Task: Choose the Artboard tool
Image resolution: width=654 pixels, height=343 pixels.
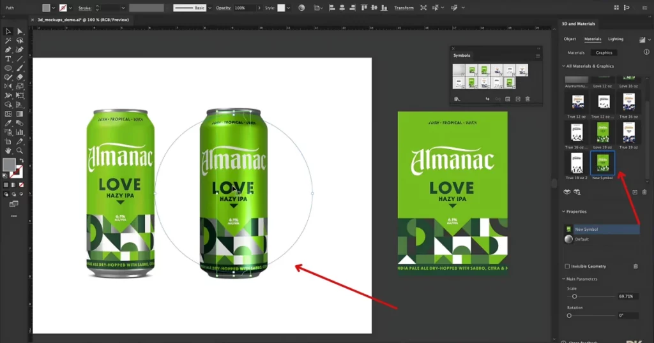Action: pyautogui.click(x=8, y=142)
